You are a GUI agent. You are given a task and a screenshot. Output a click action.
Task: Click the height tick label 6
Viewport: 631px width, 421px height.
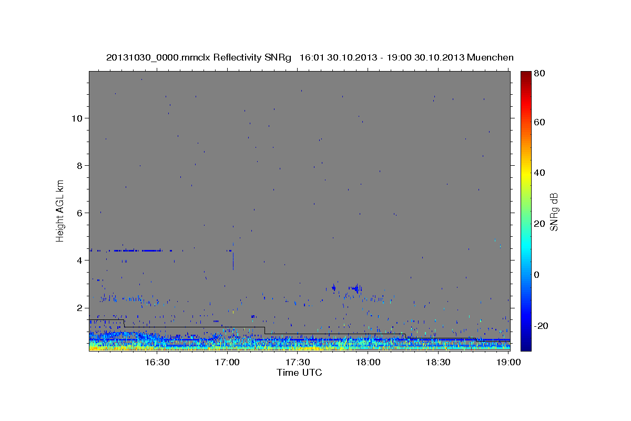point(79,213)
